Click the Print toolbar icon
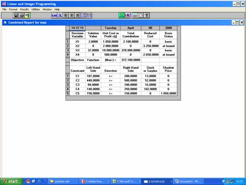 point(22,15)
